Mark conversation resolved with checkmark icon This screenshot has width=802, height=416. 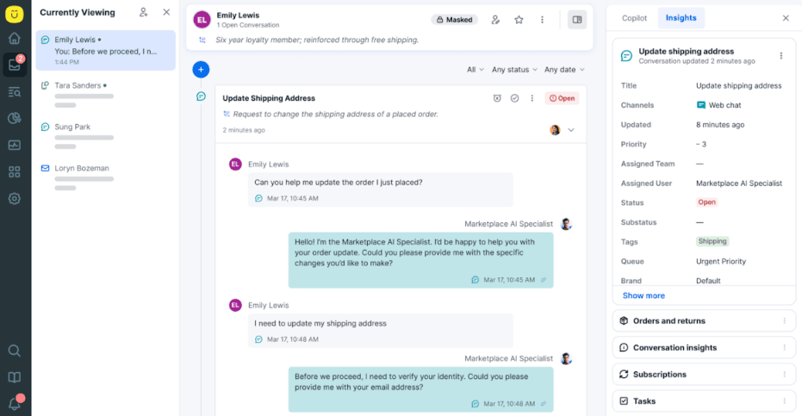514,98
